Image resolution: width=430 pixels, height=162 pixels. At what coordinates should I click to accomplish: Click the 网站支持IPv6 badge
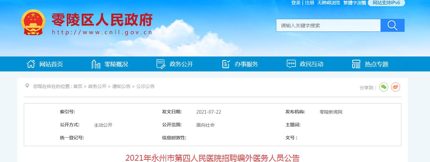coord(386,3)
